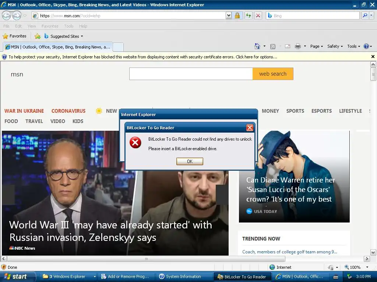Image resolution: width=377 pixels, height=282 pixels.
Task: Click the red error icon in dialog
Action: (x=135, y=142)
